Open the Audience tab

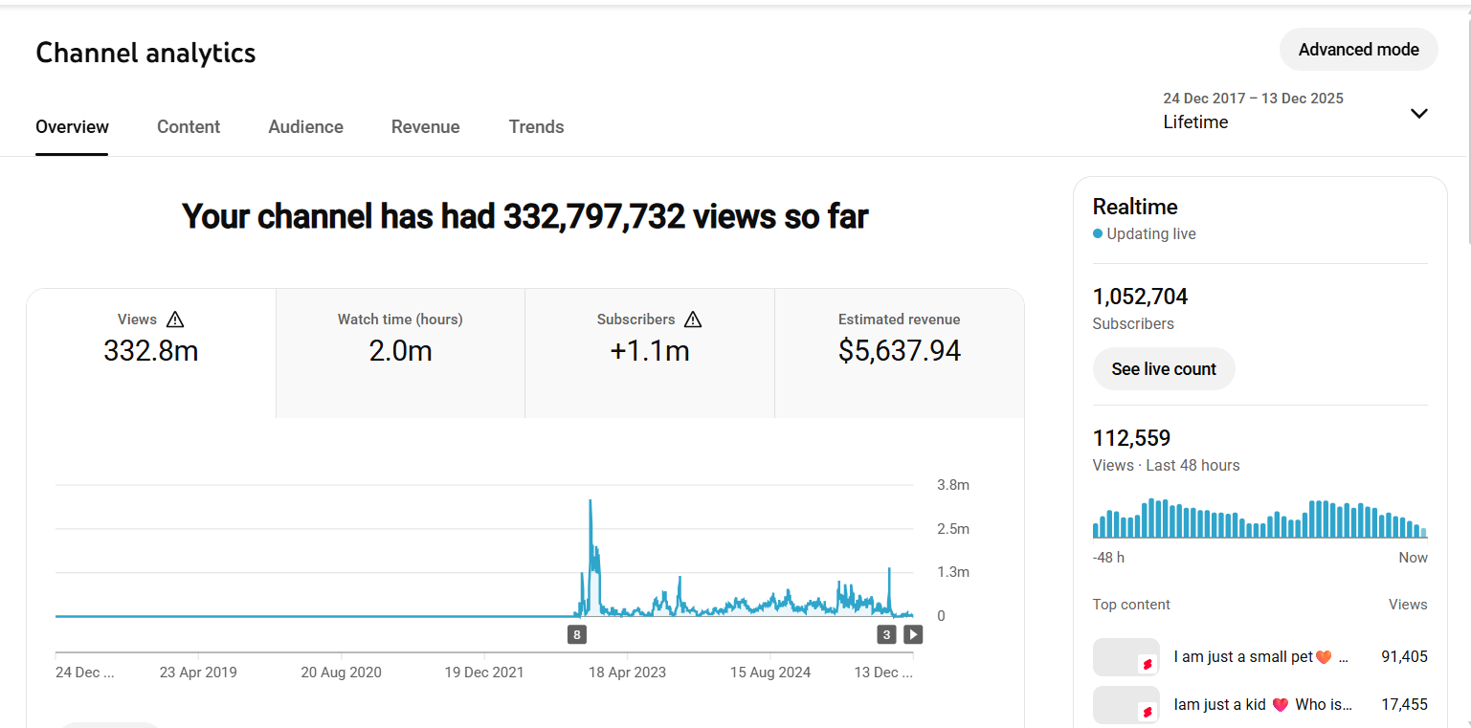coord(305,127)
